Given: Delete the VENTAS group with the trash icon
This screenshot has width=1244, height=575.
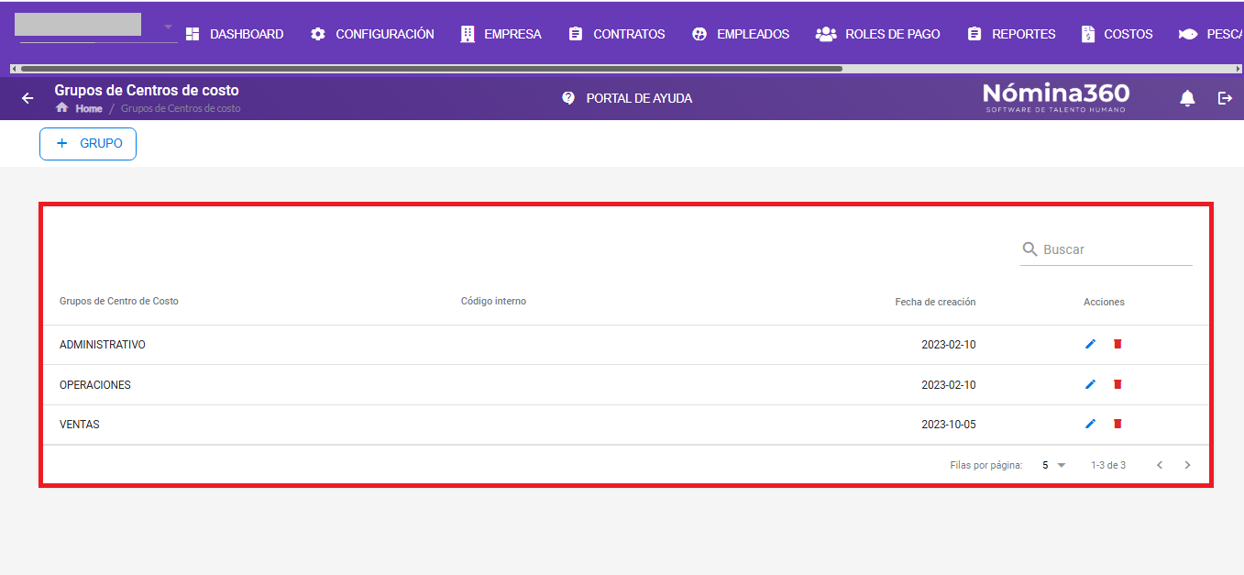Looking at the screenshot, I should pos(1117,424).
